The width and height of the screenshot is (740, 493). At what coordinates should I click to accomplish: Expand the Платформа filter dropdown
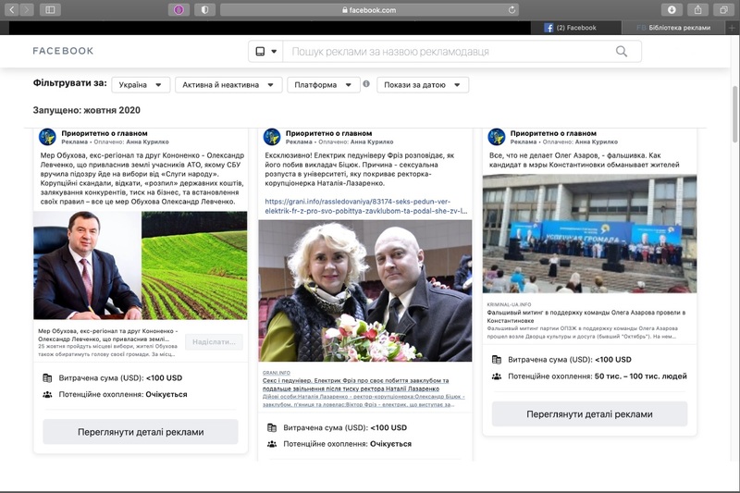[x=323, y=85]
